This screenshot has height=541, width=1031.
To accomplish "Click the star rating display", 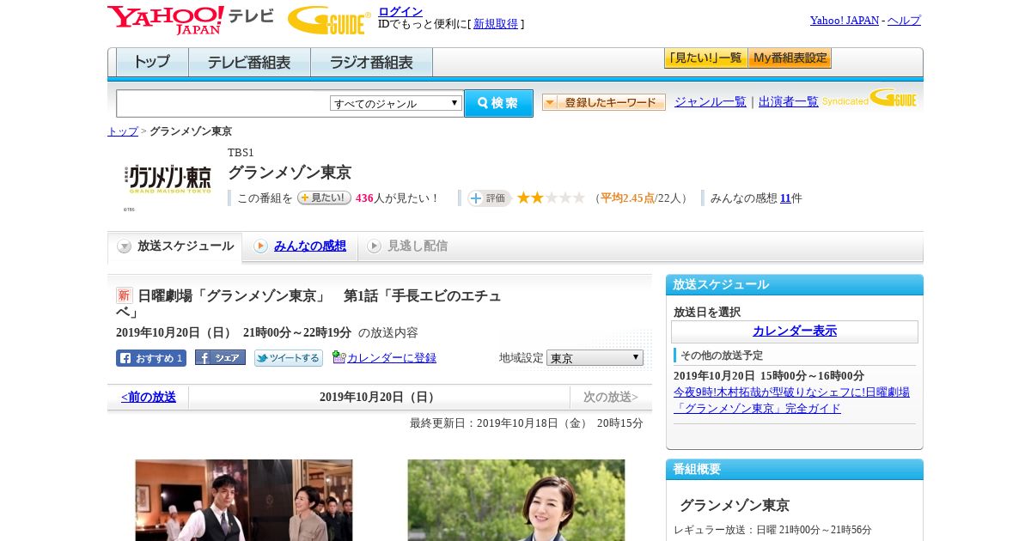I will (550, 198).
